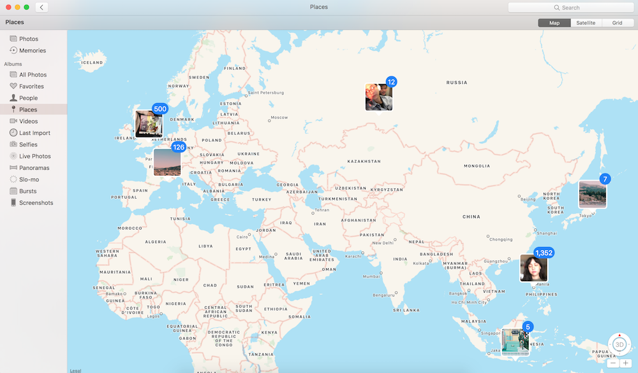
Task: Click the Favorites heart icon
Action: (13, 86)
